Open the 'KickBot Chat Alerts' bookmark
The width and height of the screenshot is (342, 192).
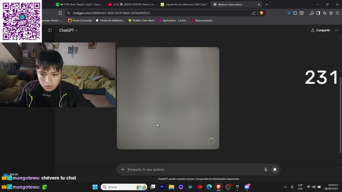141,21
